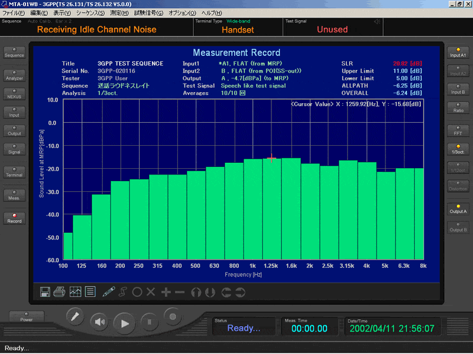Toggle the Output A button
This screenshot has height=354, width=473.
pos(458,208)
